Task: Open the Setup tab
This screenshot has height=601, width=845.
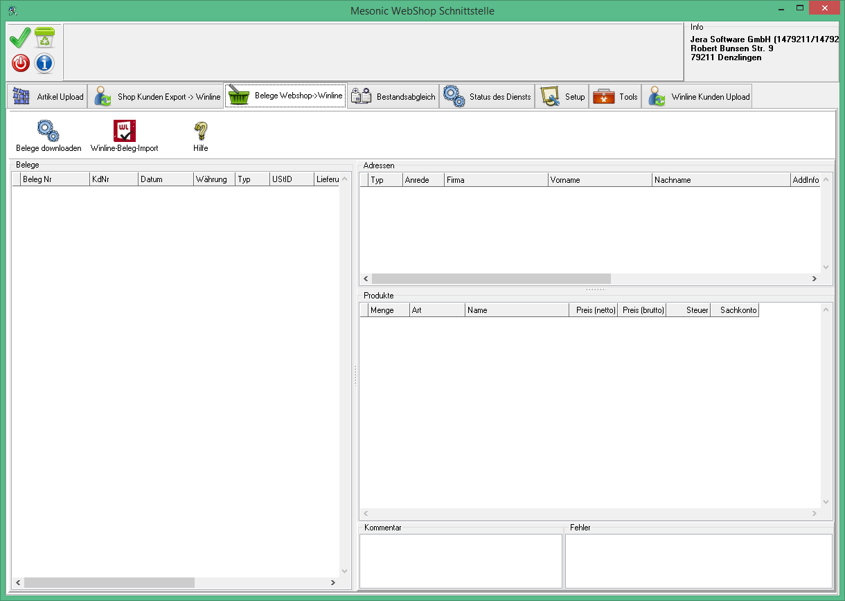Action: tap(562, 97)
